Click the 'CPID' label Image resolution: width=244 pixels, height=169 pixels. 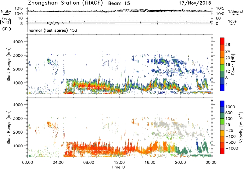(x=7, y=29)
